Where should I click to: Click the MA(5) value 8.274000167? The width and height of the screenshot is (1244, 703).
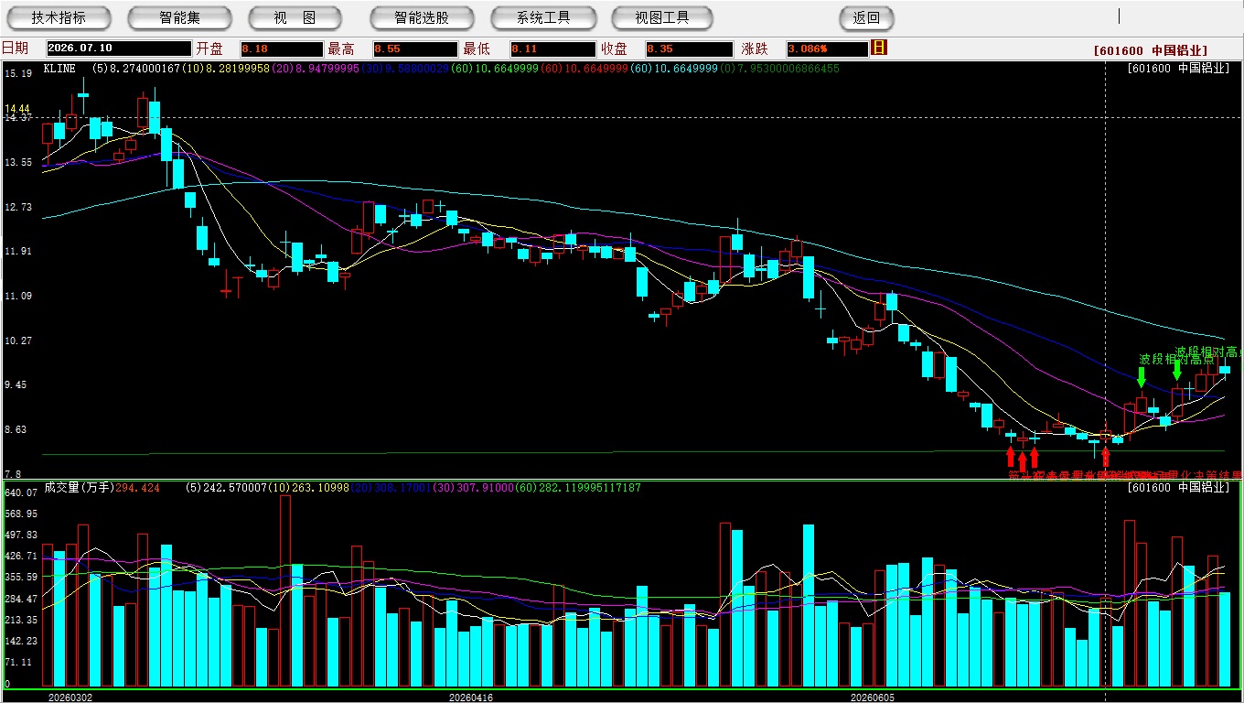145,69
